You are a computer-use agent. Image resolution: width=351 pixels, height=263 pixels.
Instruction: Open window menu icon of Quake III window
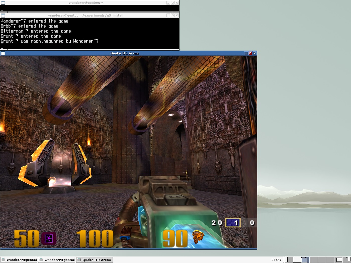click(x=3, y=53)
